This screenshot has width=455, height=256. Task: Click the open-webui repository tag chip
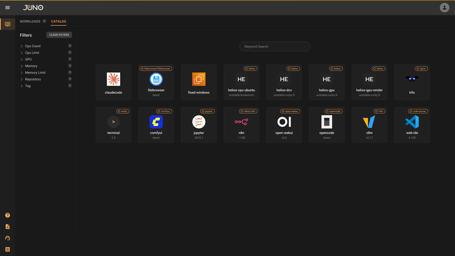click(290, 111)
